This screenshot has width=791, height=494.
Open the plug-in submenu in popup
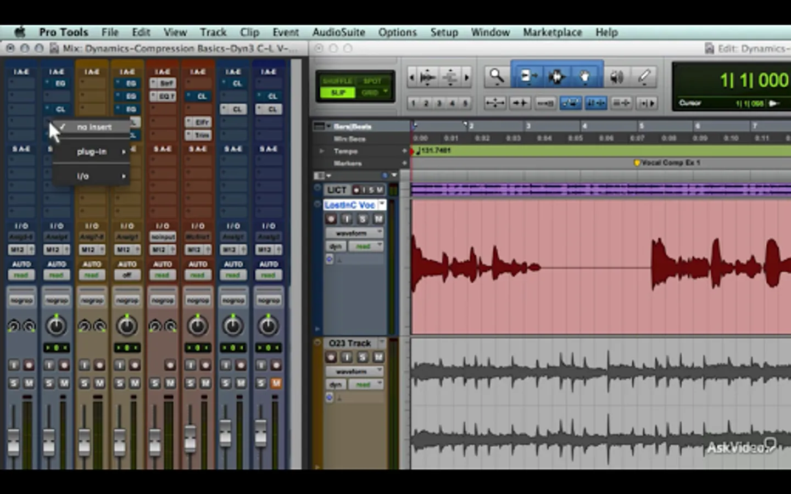coord(92,152)
